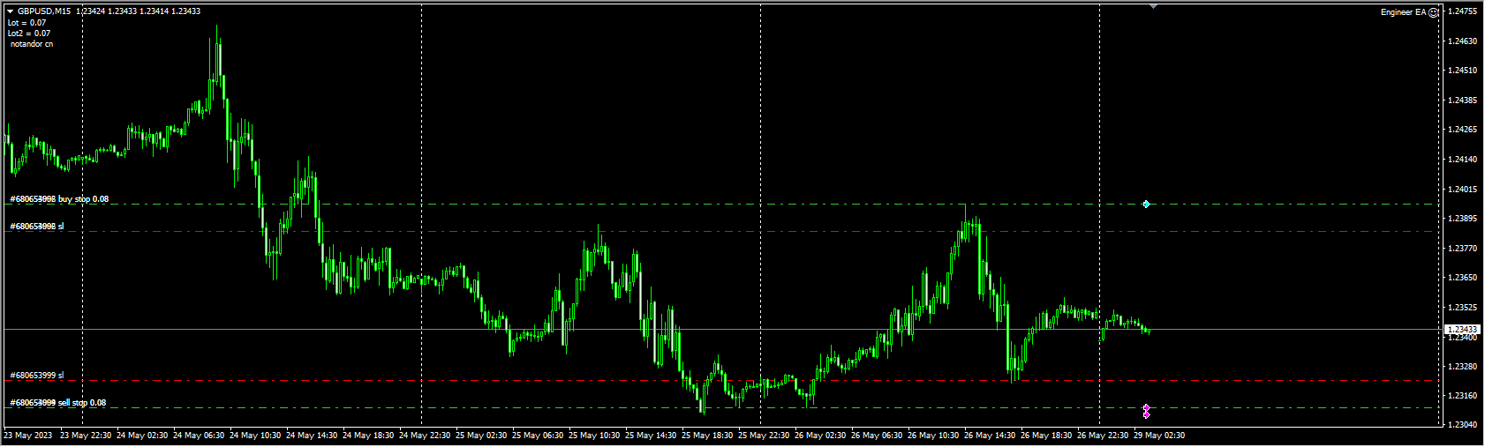Click the '26 May 02:30' time label
This screenshot has height=447, width=1485.
tap(820, 436)
